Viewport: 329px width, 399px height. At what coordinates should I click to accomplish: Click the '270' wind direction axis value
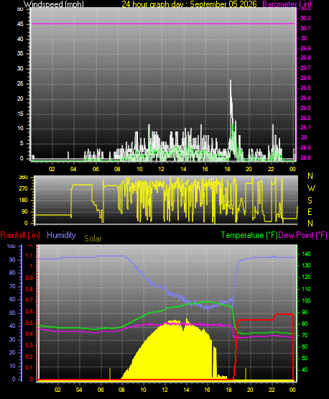pyautogui.click(x=23, y=189)
